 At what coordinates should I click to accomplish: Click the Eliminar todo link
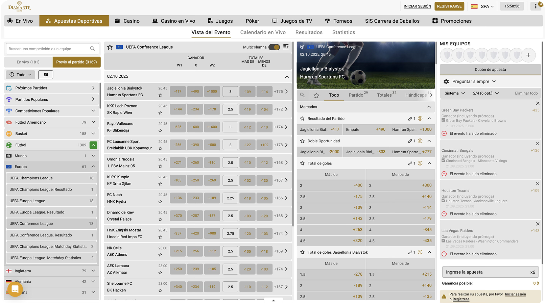526,93
